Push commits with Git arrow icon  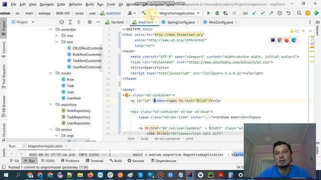coord(271,13)
